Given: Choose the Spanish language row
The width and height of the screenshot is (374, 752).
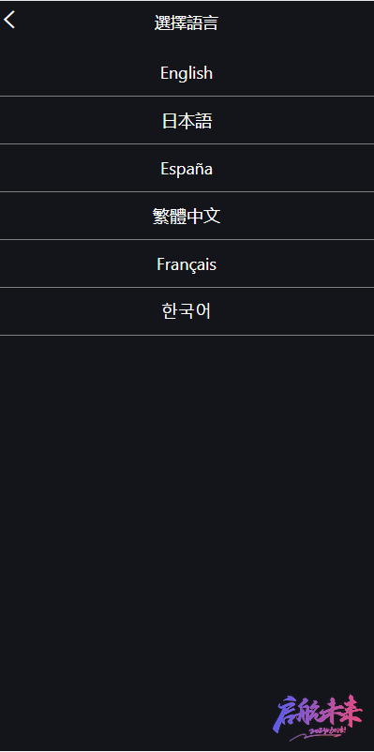Looking at the screenshot, I should [187, 169].
